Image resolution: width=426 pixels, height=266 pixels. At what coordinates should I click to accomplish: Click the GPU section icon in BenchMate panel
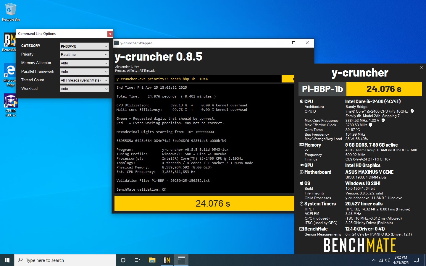click(x=301, y=165)
